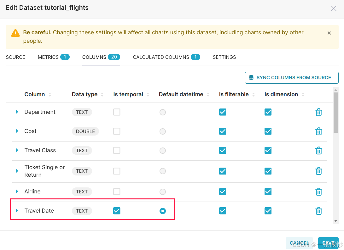
Task: Click Sync Columns From Source button
Action: [x=291, y=78]
